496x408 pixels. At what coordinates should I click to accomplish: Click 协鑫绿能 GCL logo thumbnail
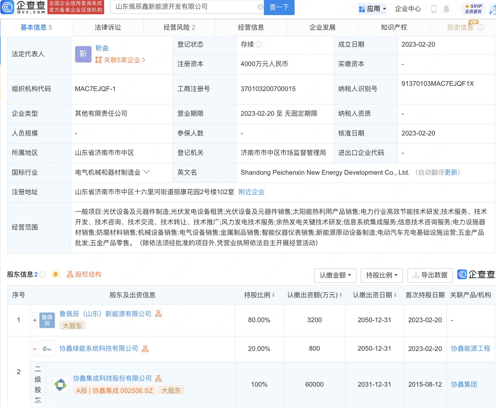[47, 349]
